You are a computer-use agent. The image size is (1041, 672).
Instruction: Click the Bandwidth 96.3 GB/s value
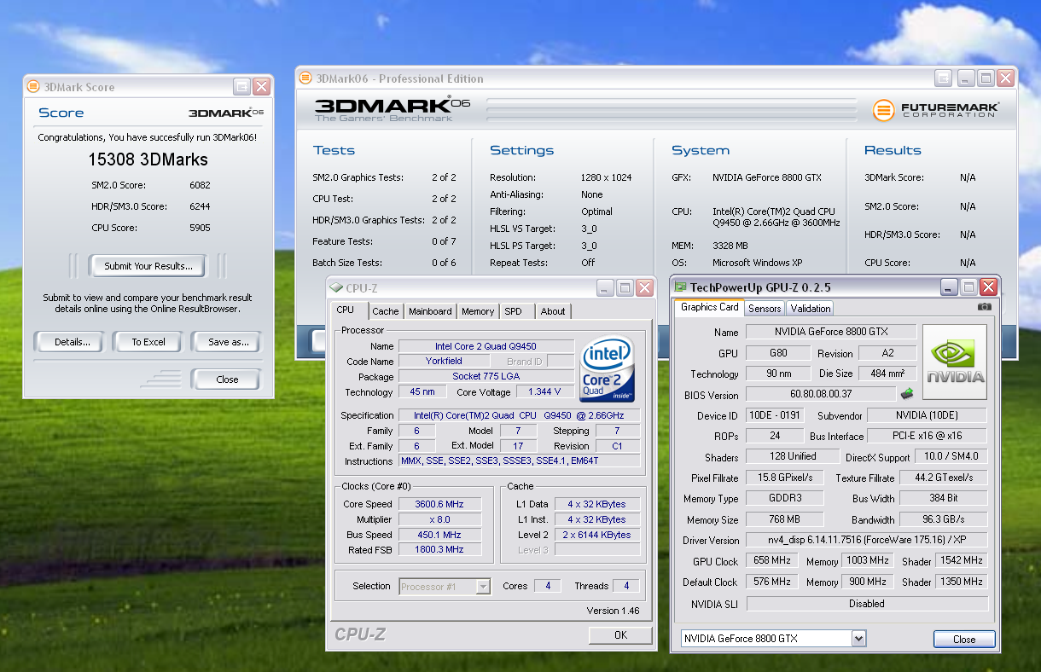[x=943, y=519]
